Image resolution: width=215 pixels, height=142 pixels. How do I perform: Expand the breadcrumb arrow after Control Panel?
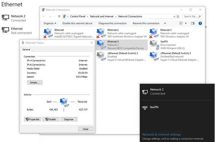(x=88, y=16)
